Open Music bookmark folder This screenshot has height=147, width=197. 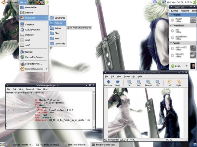[x=58, y=38]
